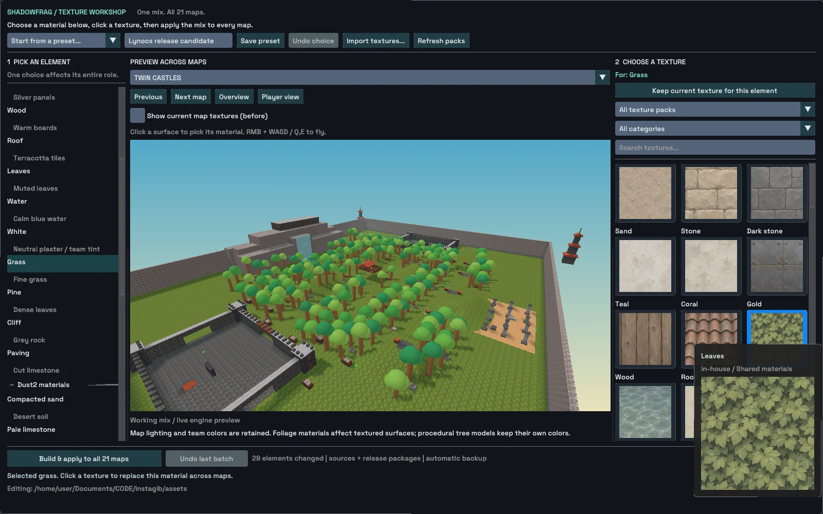Click Keep current texture for this element
The height and width of the screenshot is (514, 823).
tap(715, 90)
